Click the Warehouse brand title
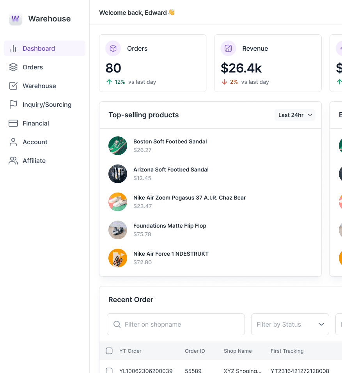The width and height of the screenshot is (342, 373). (50, 19)
